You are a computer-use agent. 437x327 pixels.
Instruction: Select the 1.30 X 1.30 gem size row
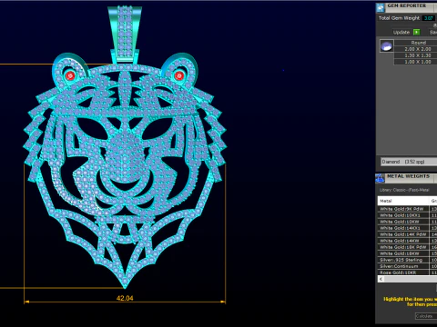coord(415,55)
